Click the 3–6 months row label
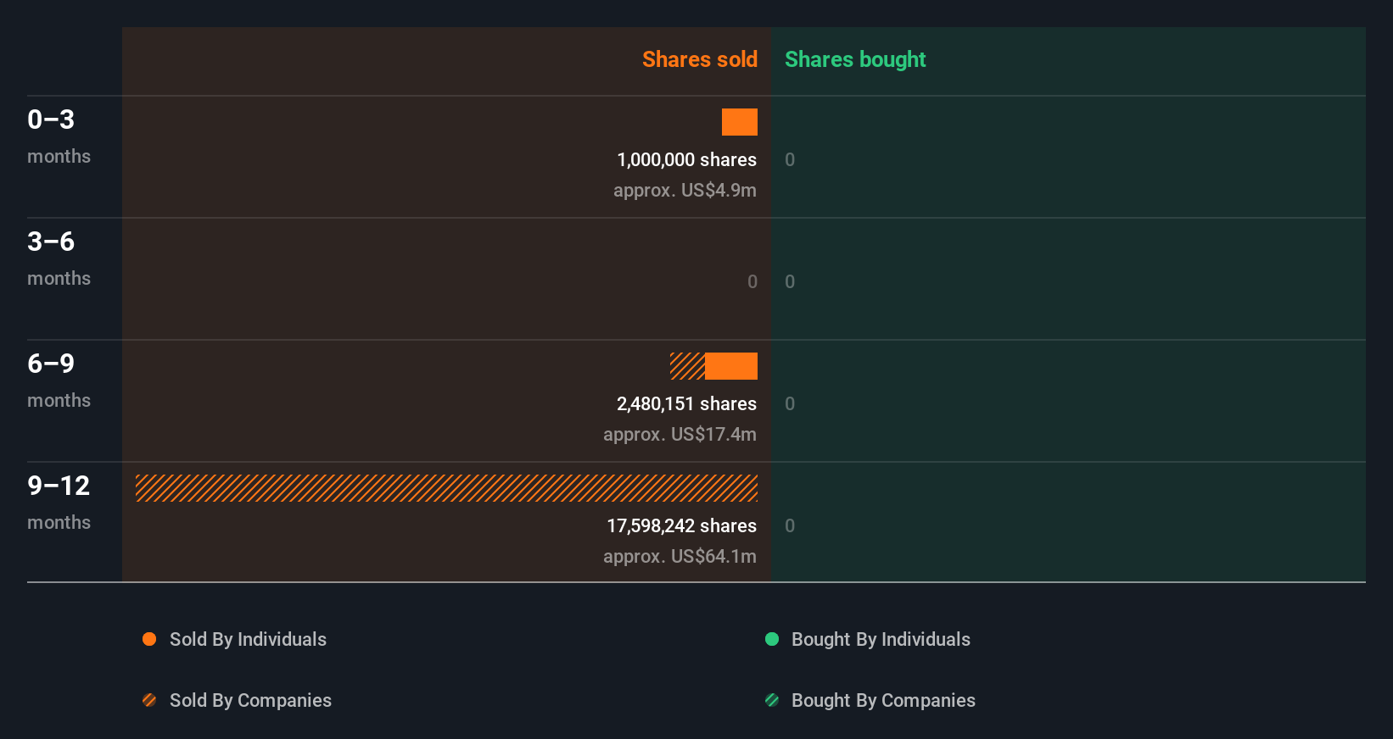Image resolution: width=1393 pixels, height=739 pixels. click(59, 258)
